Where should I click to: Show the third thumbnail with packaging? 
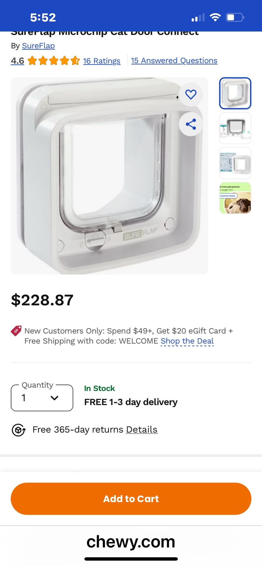tap(235, 163)
